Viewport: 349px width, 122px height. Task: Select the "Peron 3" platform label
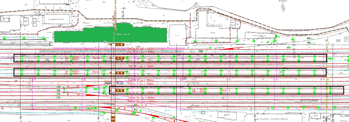225,90
